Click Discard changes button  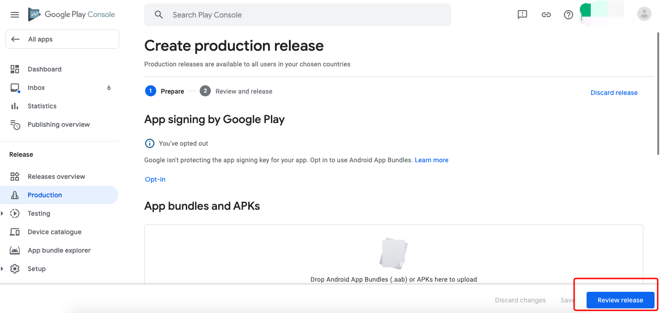coord(520,300)
